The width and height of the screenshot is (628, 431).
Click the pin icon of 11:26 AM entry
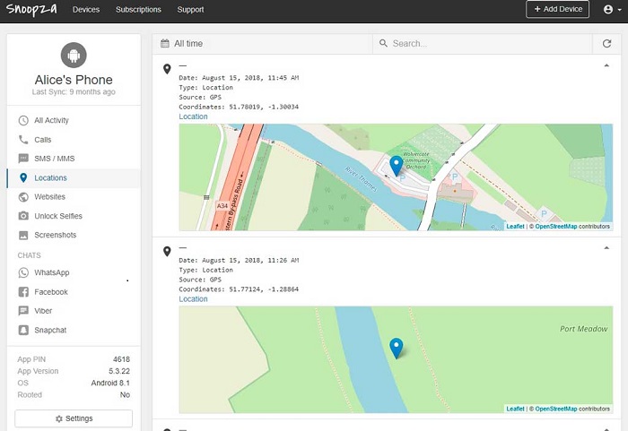(x=167, y=251)
